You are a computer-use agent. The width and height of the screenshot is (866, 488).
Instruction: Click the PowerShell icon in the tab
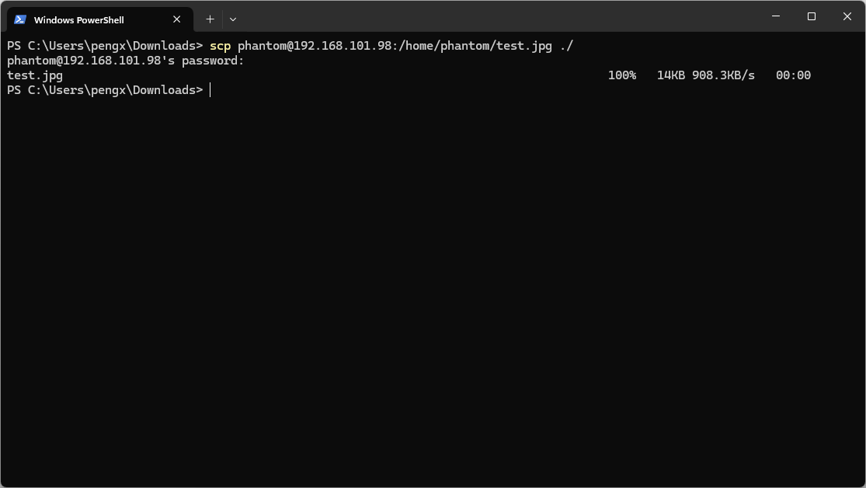(20, 20)
